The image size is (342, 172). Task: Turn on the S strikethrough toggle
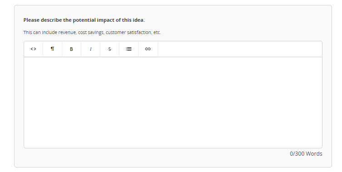coord(109,49)
